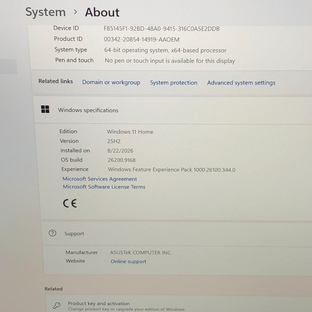312x312 pixels.
Task: Click the Website label in Support
Action: (x=75, y=261)
